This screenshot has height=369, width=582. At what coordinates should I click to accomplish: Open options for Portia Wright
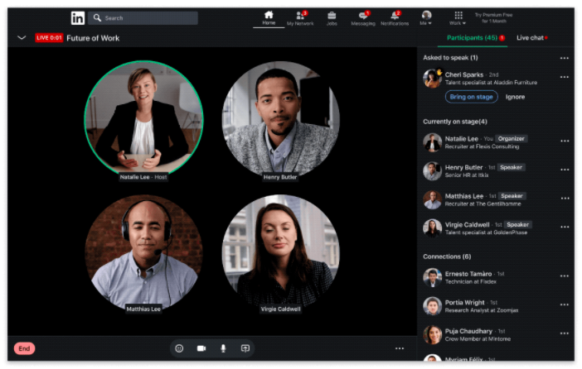565,304
